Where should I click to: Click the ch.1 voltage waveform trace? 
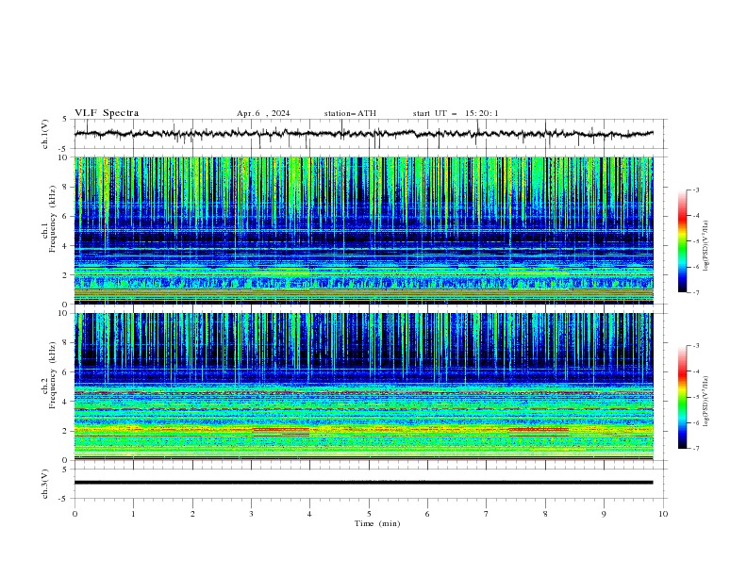point(364,134)
